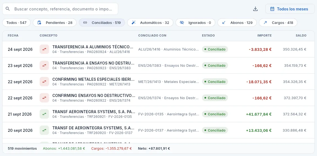Click transfer icon of Confirming Metales Especiales row
Viewport: 317px width, 156px height.
click(x=44, y=82)
